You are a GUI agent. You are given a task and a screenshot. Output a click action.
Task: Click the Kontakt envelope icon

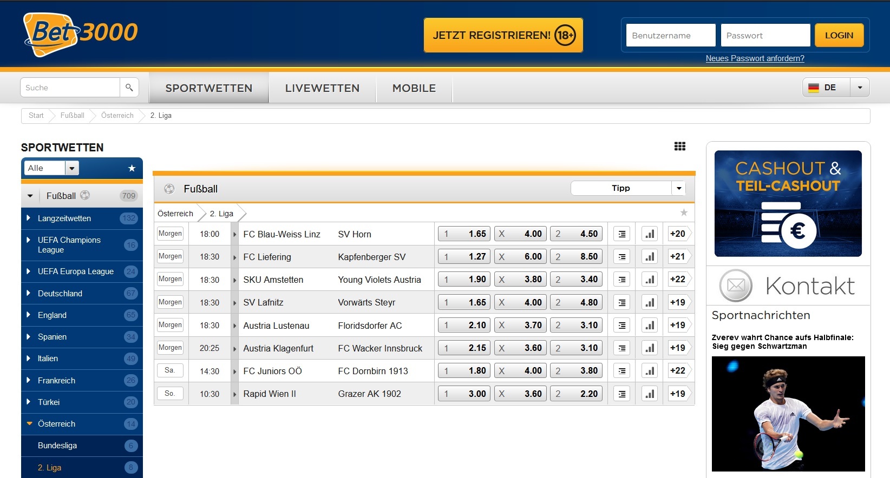[x=736, y=285]
